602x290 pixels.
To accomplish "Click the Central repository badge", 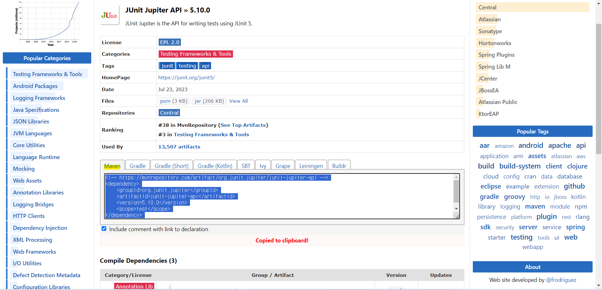I will 169,113.
